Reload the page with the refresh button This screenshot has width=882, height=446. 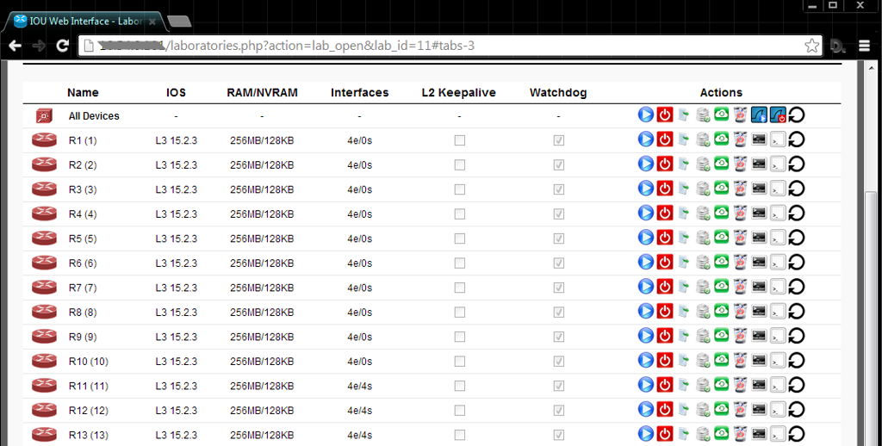pyautogui.click(x=62, y=46)
